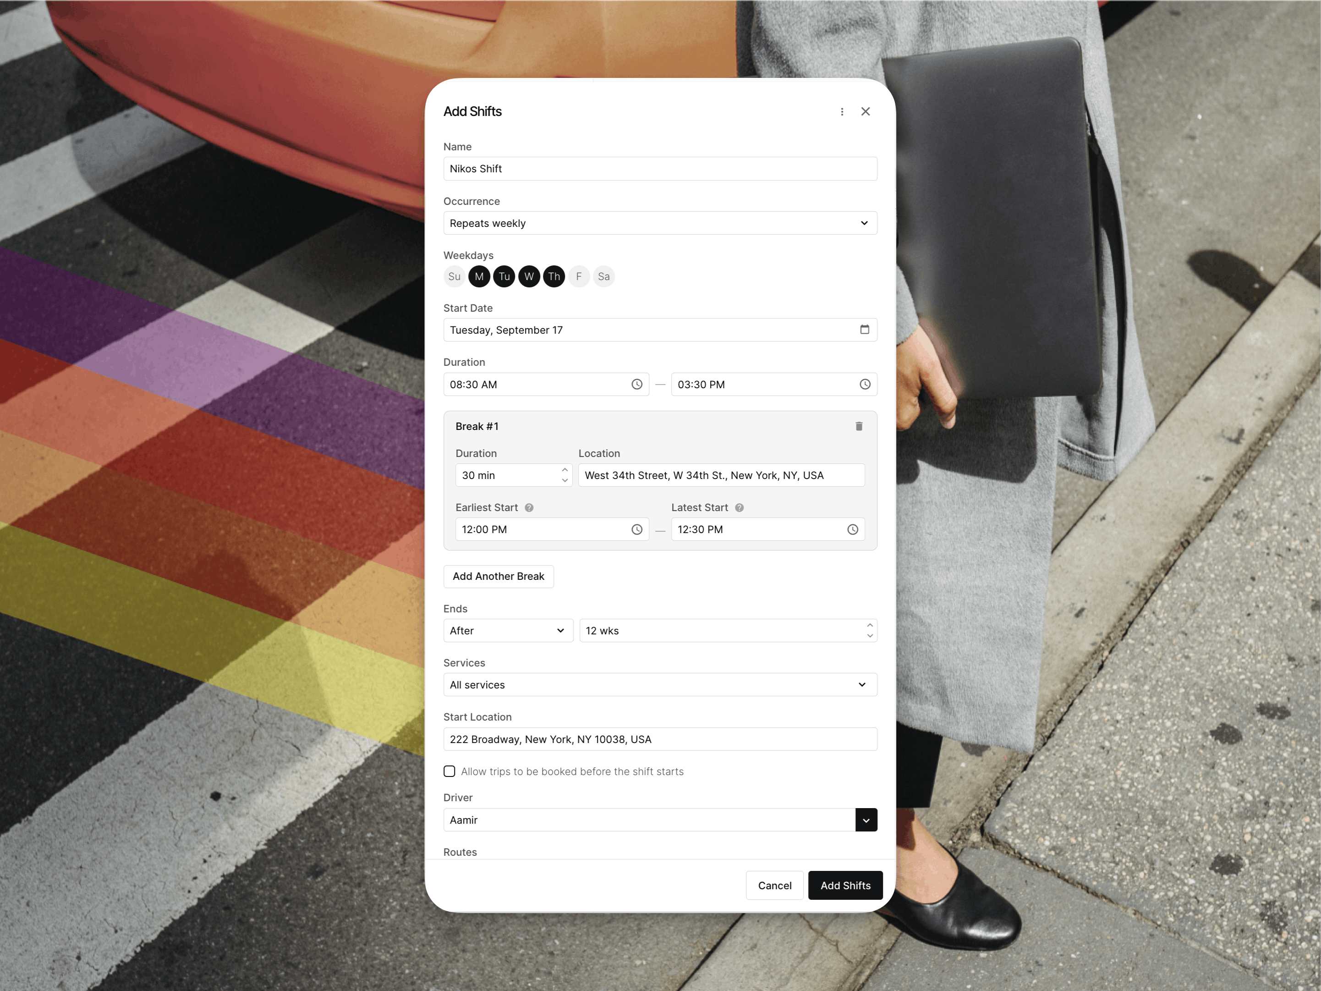Click the time picker icon for start duration
Screen dimensions: 1321x991
[635, 384]
